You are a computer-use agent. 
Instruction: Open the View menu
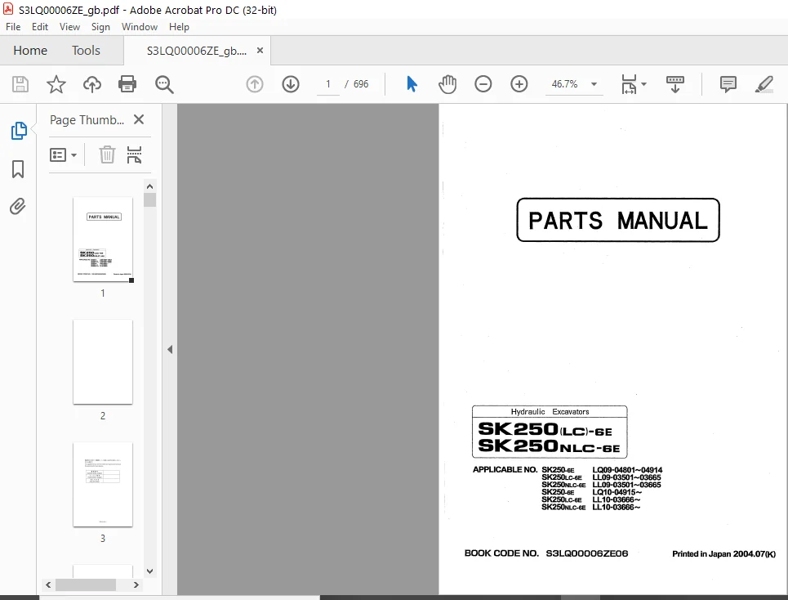[x=69, y=27]
